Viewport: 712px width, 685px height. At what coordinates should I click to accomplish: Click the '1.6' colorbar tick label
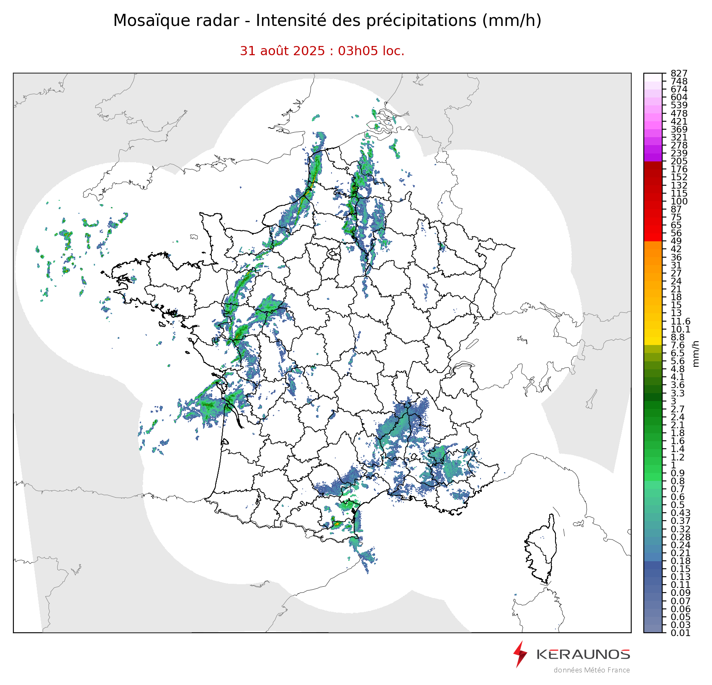click(678, 441)
